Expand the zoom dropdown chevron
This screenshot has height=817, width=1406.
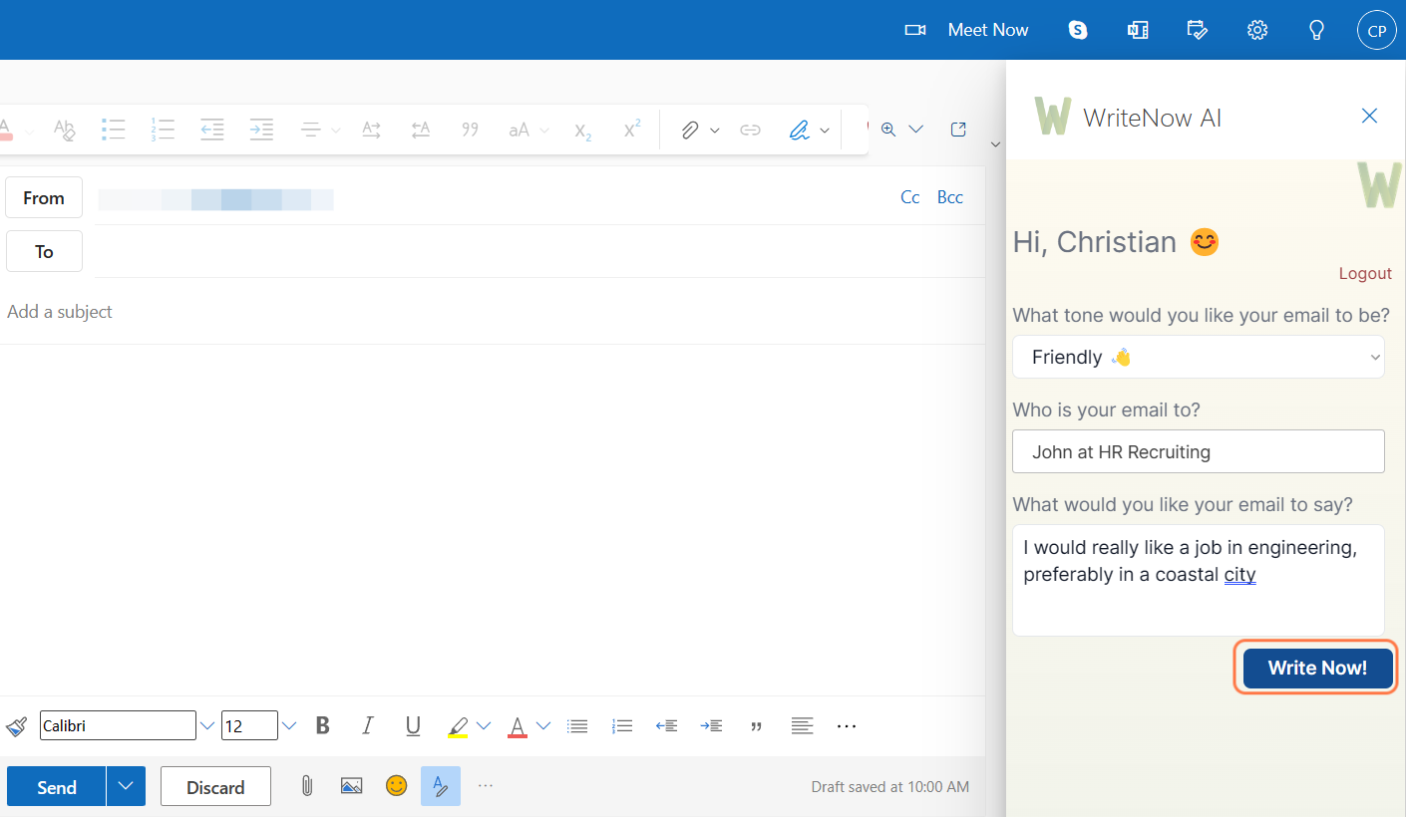point(915,130)
